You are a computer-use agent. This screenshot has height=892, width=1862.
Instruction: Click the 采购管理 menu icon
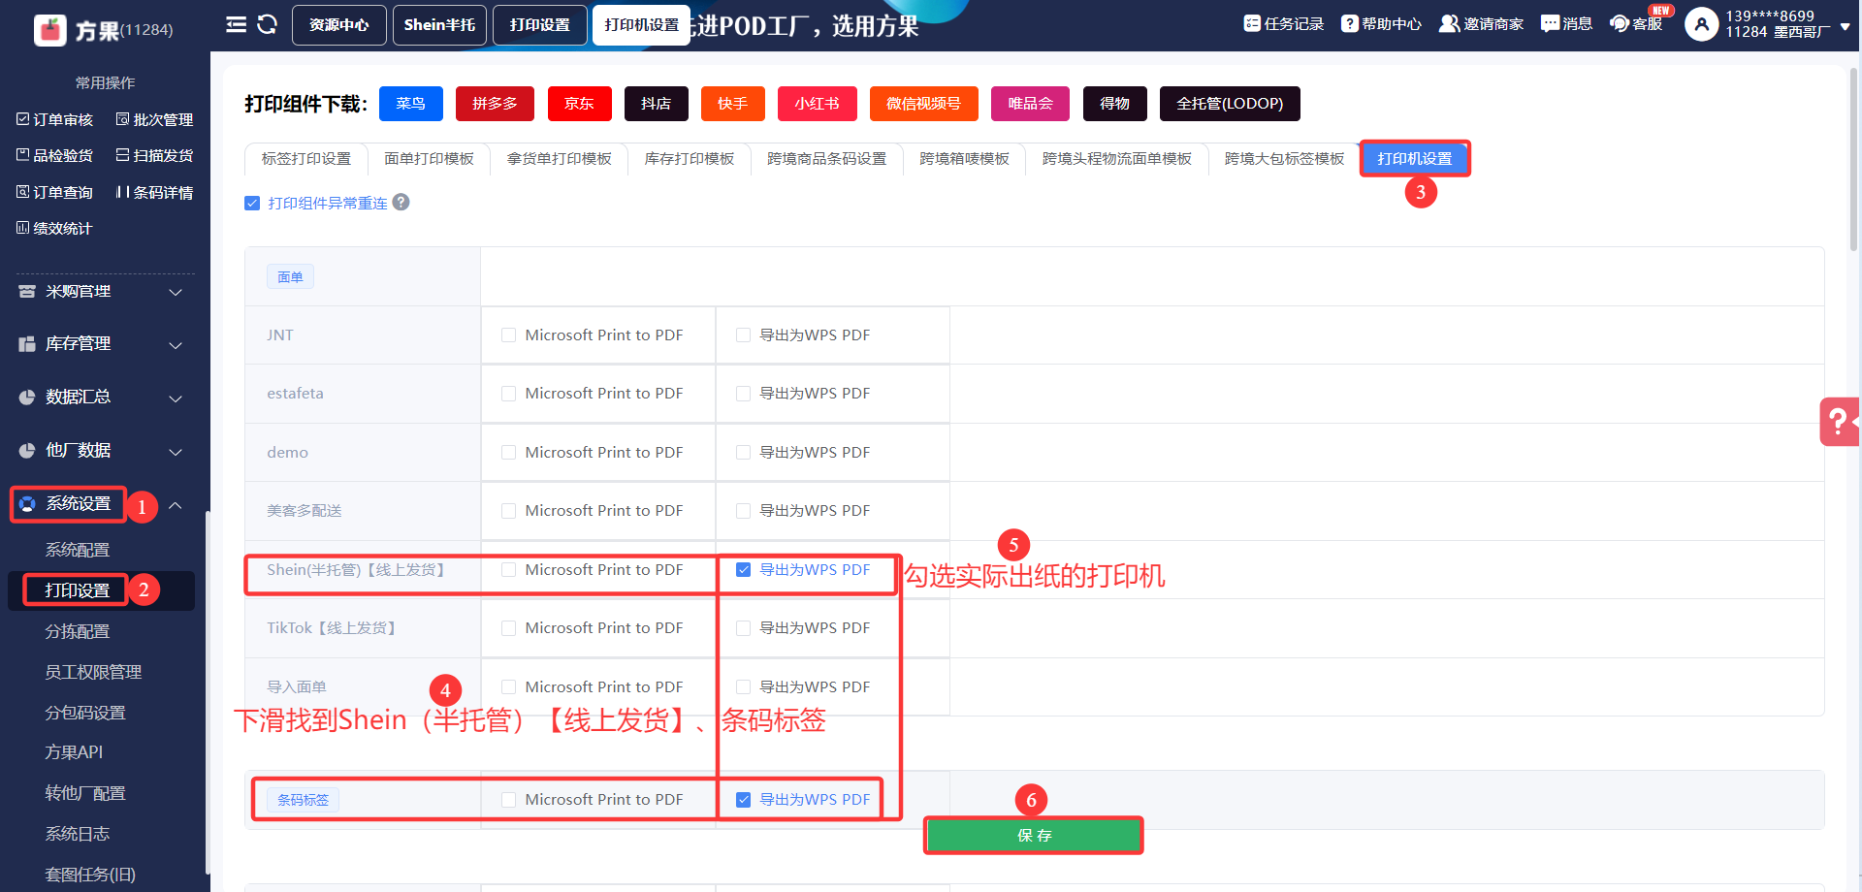click(x=27, y=292)
